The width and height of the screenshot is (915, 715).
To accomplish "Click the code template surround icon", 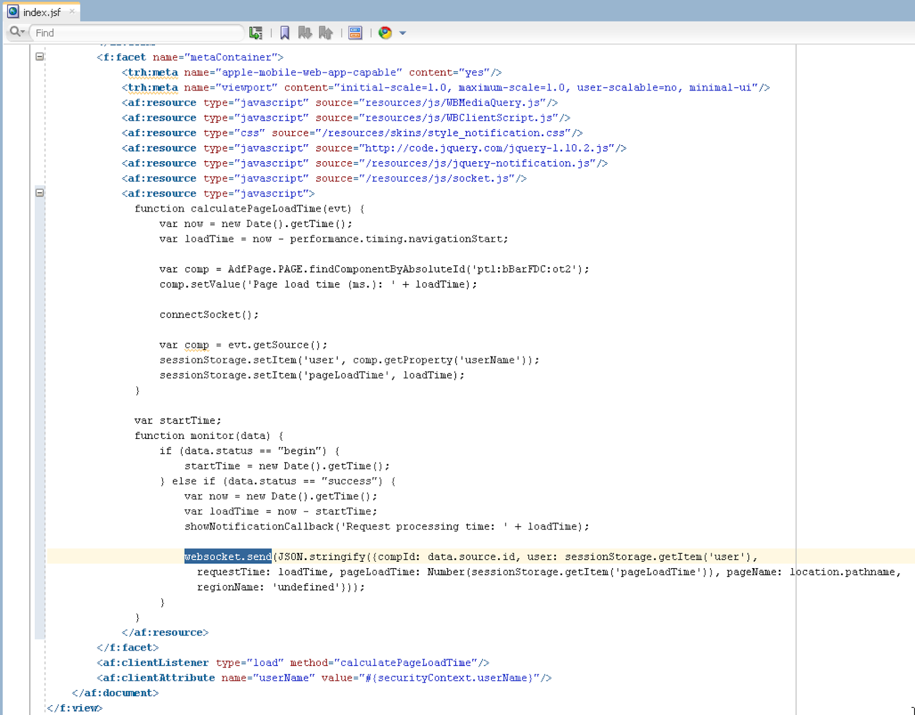I will tap(355, 33).
